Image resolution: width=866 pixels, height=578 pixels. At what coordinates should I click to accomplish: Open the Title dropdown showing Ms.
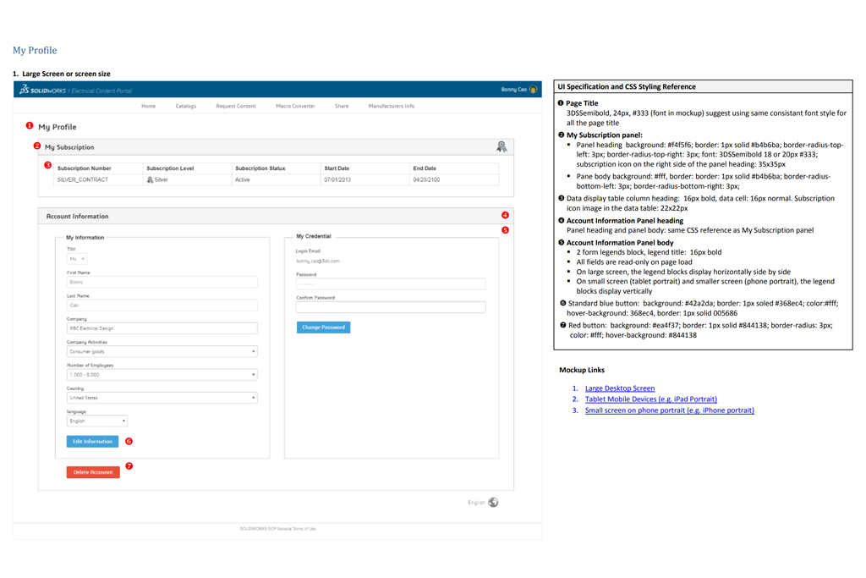pos(77,259)
